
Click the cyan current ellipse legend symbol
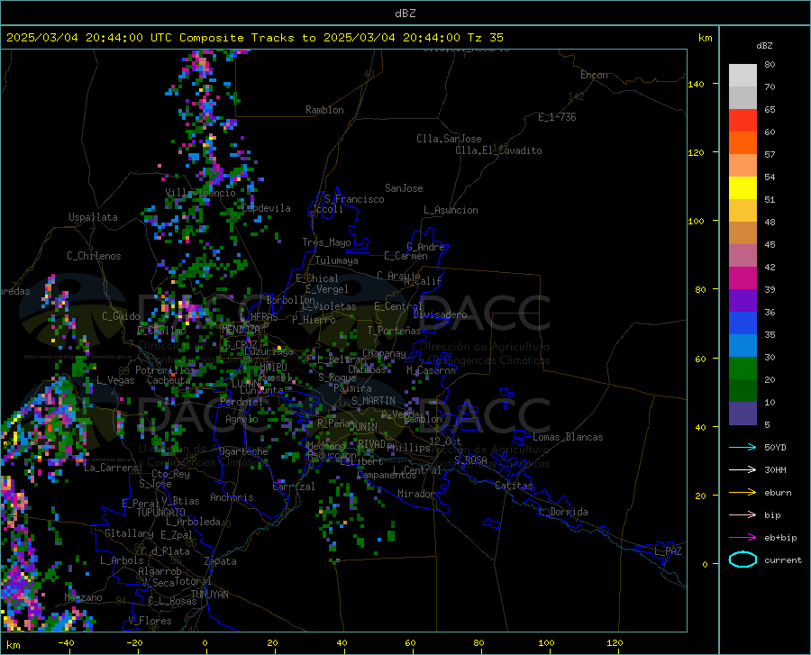coord(743,559)
